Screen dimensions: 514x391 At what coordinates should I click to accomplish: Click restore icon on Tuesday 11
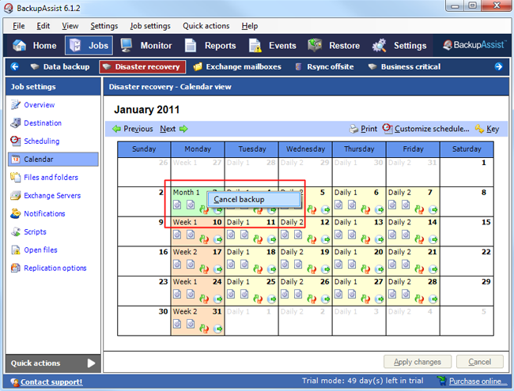point(258,239)
